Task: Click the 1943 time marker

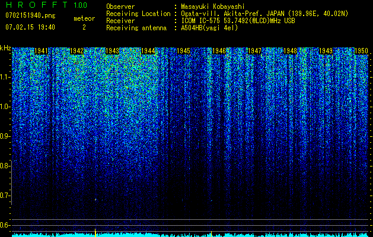Action: pos(112,51)
